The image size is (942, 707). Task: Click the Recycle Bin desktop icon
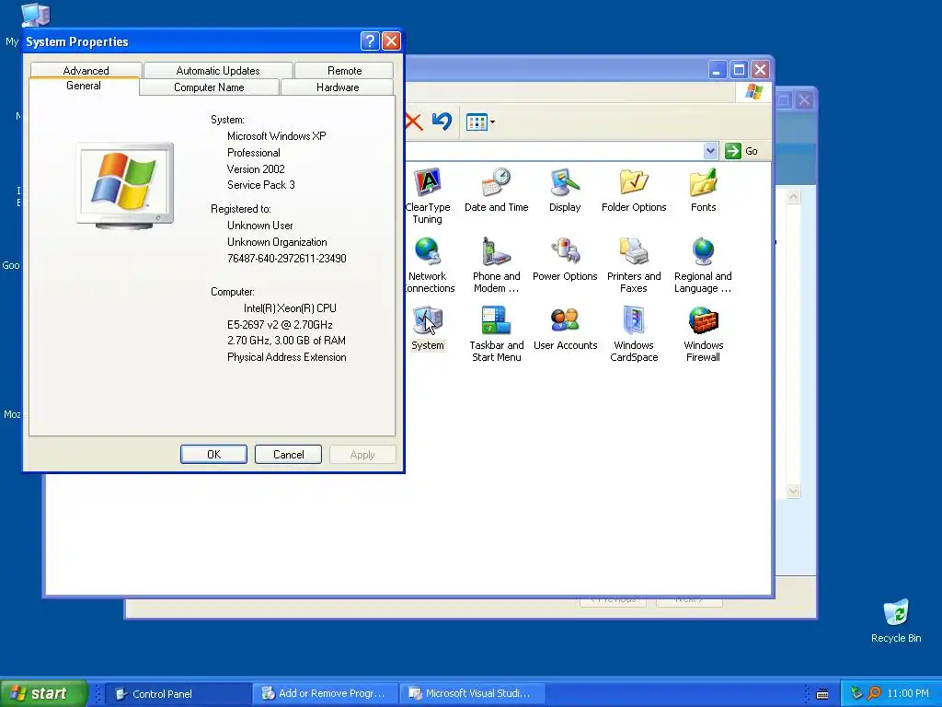[896, 620]
